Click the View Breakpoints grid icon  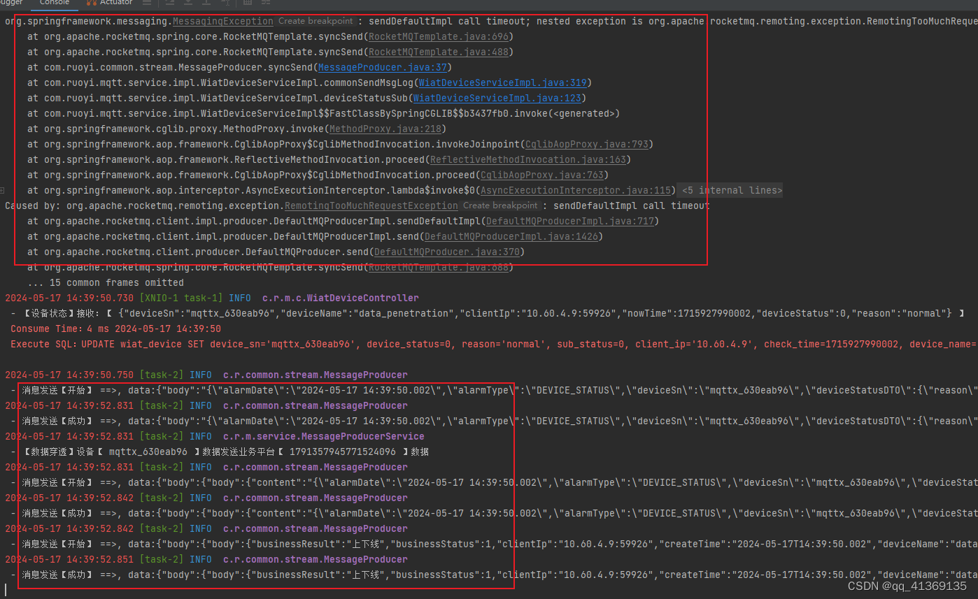[246, 3]
